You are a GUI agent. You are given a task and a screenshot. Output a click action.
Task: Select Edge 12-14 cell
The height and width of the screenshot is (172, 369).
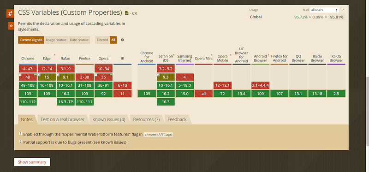[47, 69]
